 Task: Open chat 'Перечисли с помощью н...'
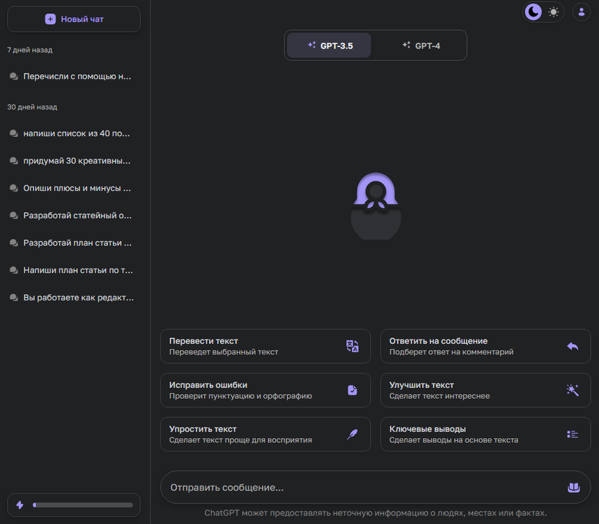click(74, 77)
